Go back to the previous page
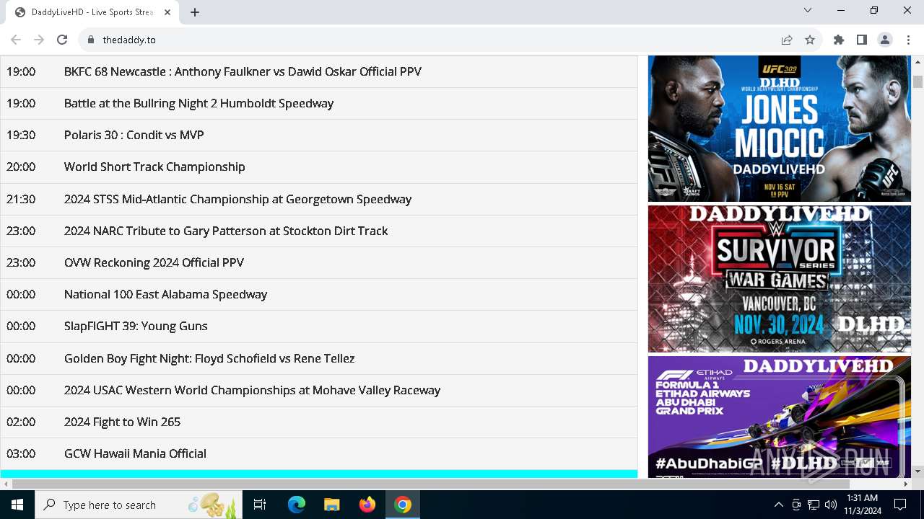The height and width of the screenshot is (519, 924). click(16, 40)
